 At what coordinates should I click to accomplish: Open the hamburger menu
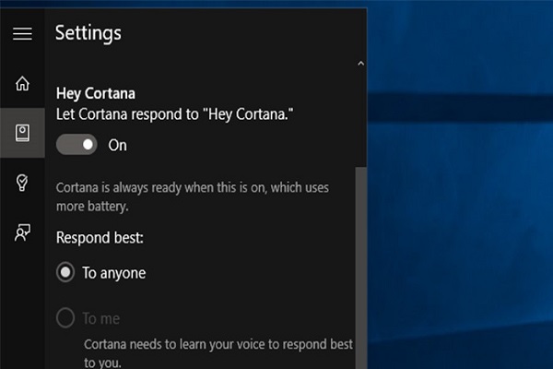click(x=22, y=34)
